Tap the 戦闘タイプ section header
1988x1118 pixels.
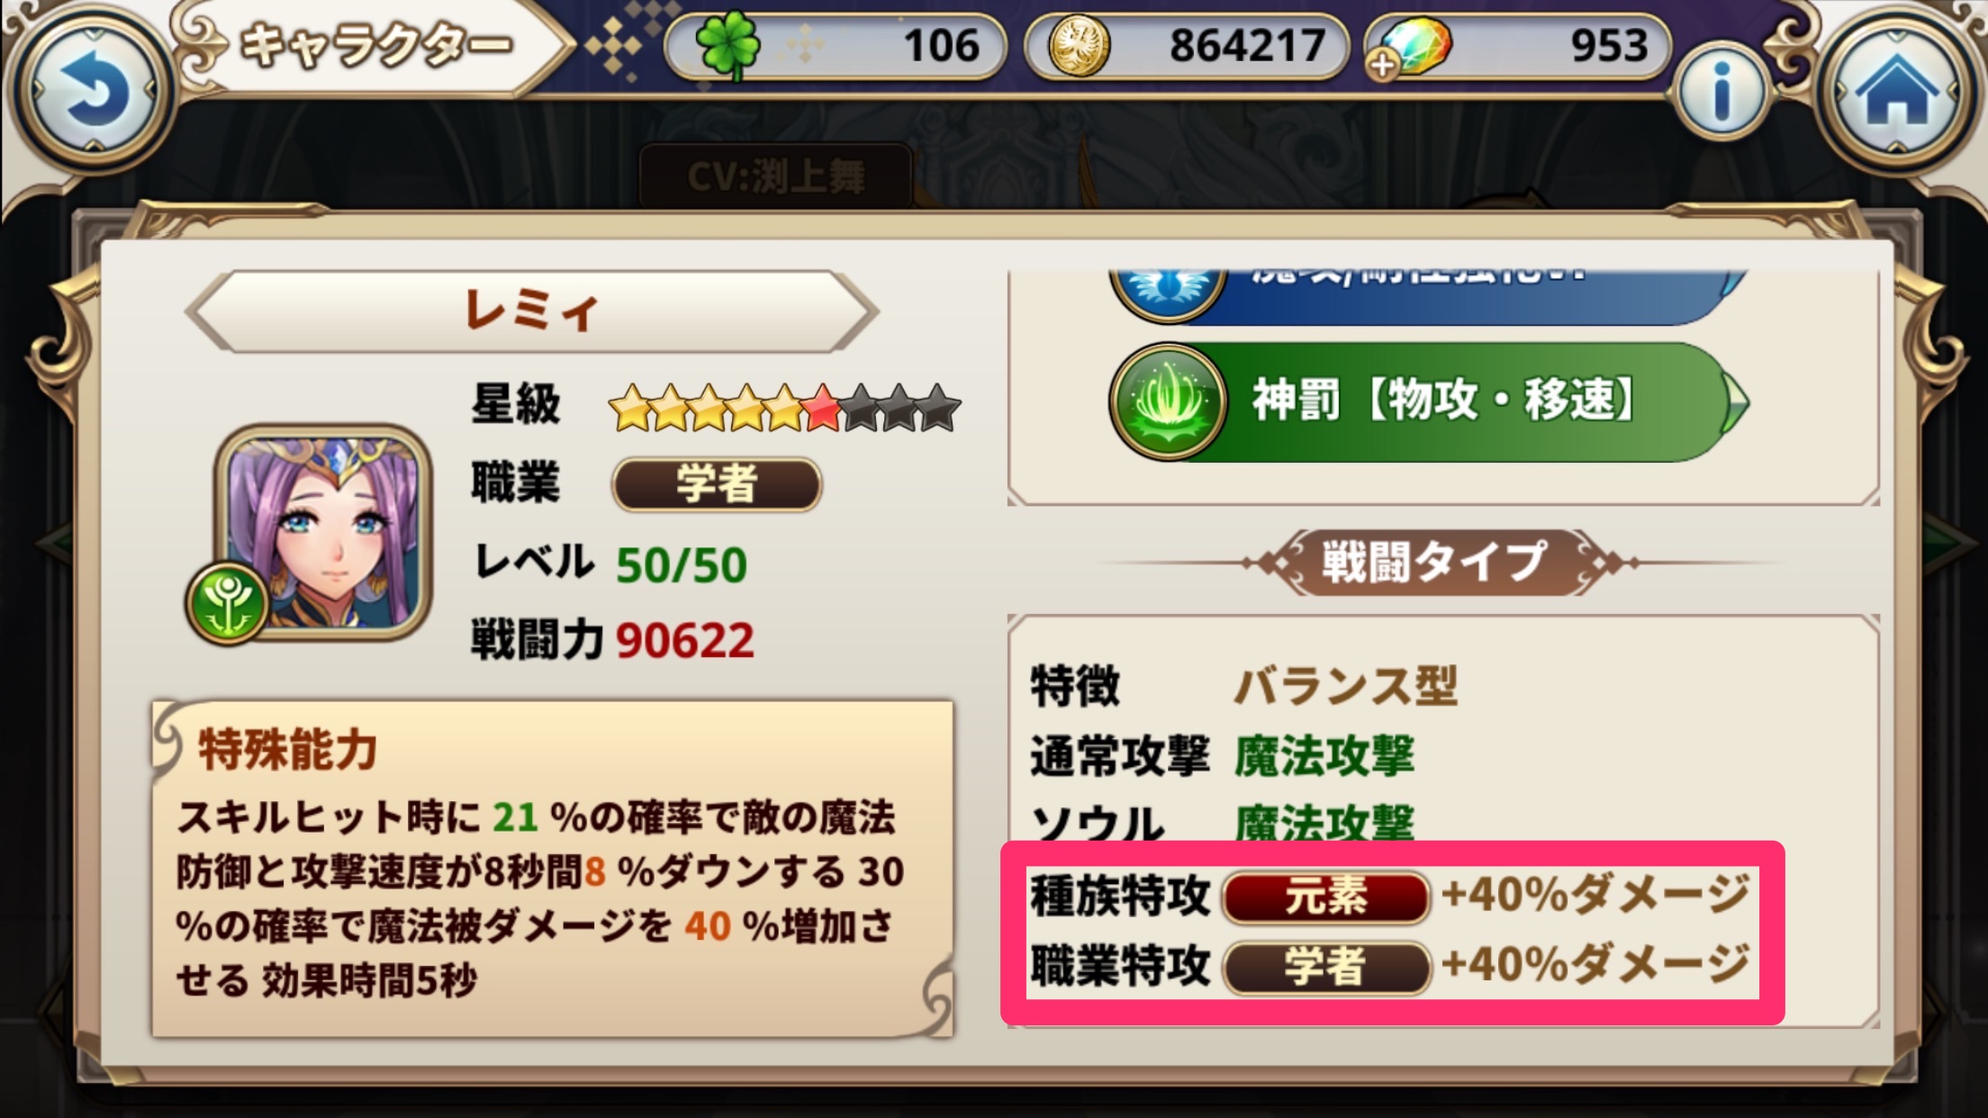click(1433, 563)
